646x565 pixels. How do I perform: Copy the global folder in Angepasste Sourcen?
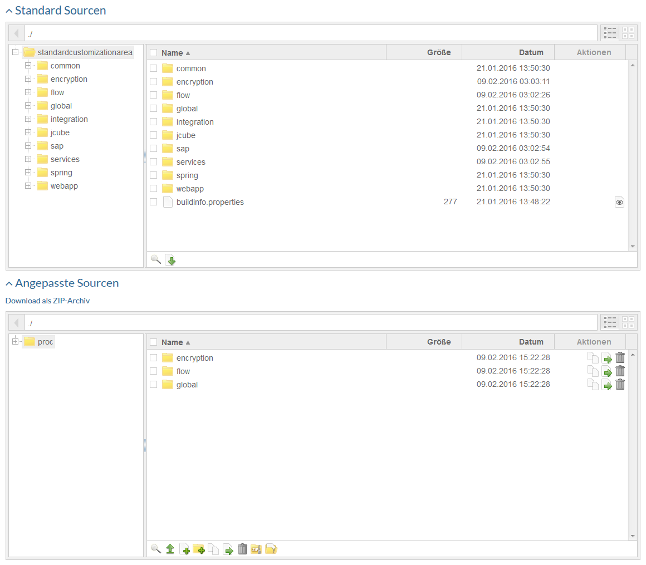[593, 385]
